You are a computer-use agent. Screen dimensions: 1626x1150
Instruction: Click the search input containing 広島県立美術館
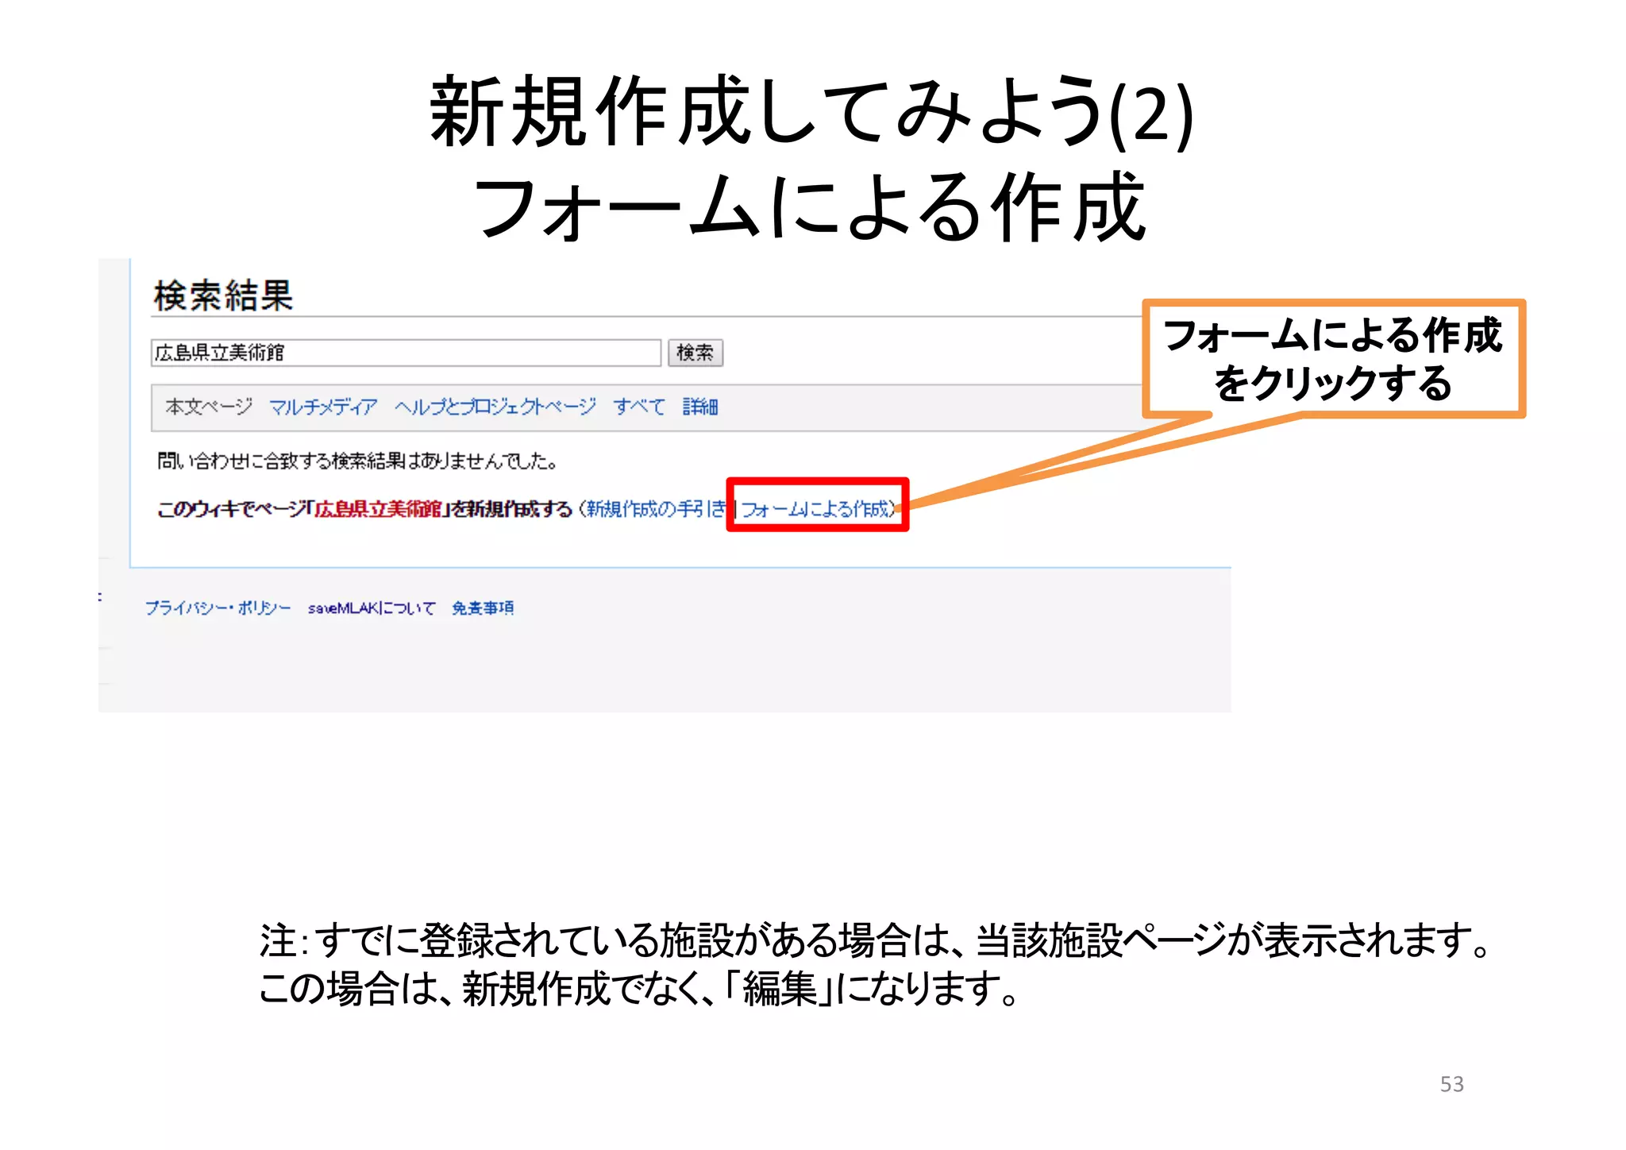coord(405,353)
